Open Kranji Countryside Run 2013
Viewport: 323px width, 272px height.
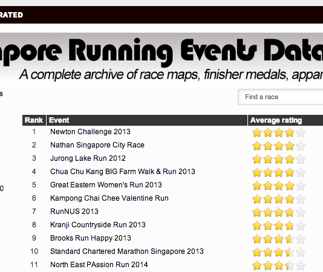click(98, 225)
